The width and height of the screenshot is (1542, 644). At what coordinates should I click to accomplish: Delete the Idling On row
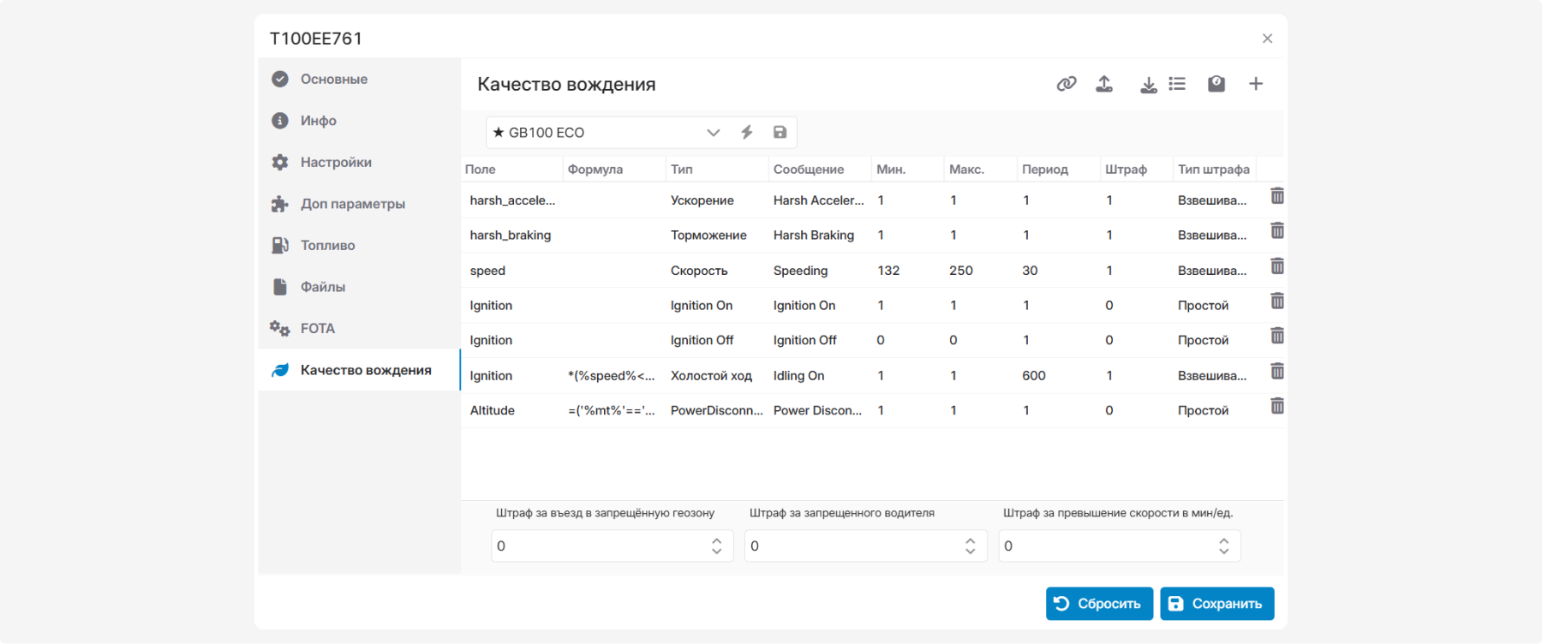[x=1277, y=372]
